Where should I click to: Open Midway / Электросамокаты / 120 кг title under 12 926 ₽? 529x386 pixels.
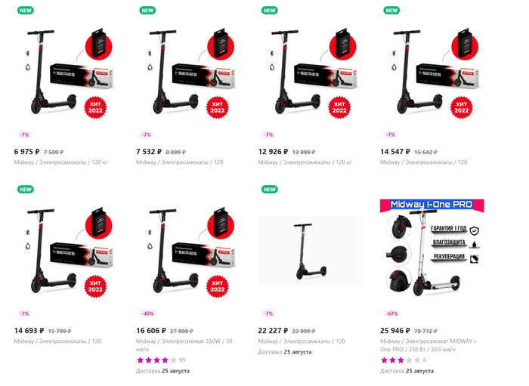(305, 162)
